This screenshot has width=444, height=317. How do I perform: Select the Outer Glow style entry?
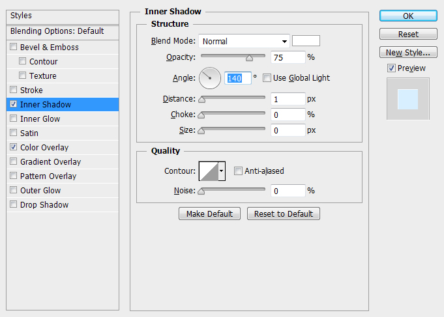click(40, 191)
